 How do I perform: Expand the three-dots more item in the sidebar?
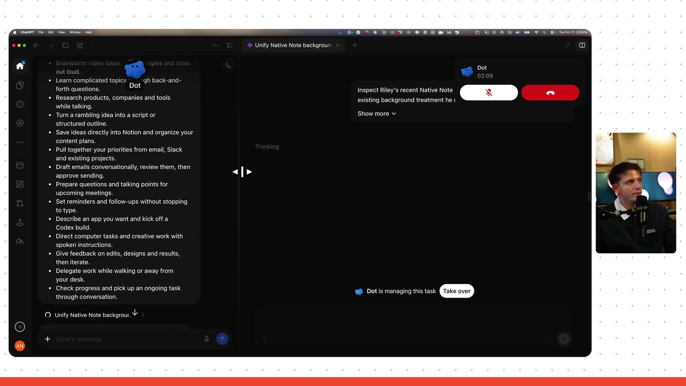click(x=20, y=142)
